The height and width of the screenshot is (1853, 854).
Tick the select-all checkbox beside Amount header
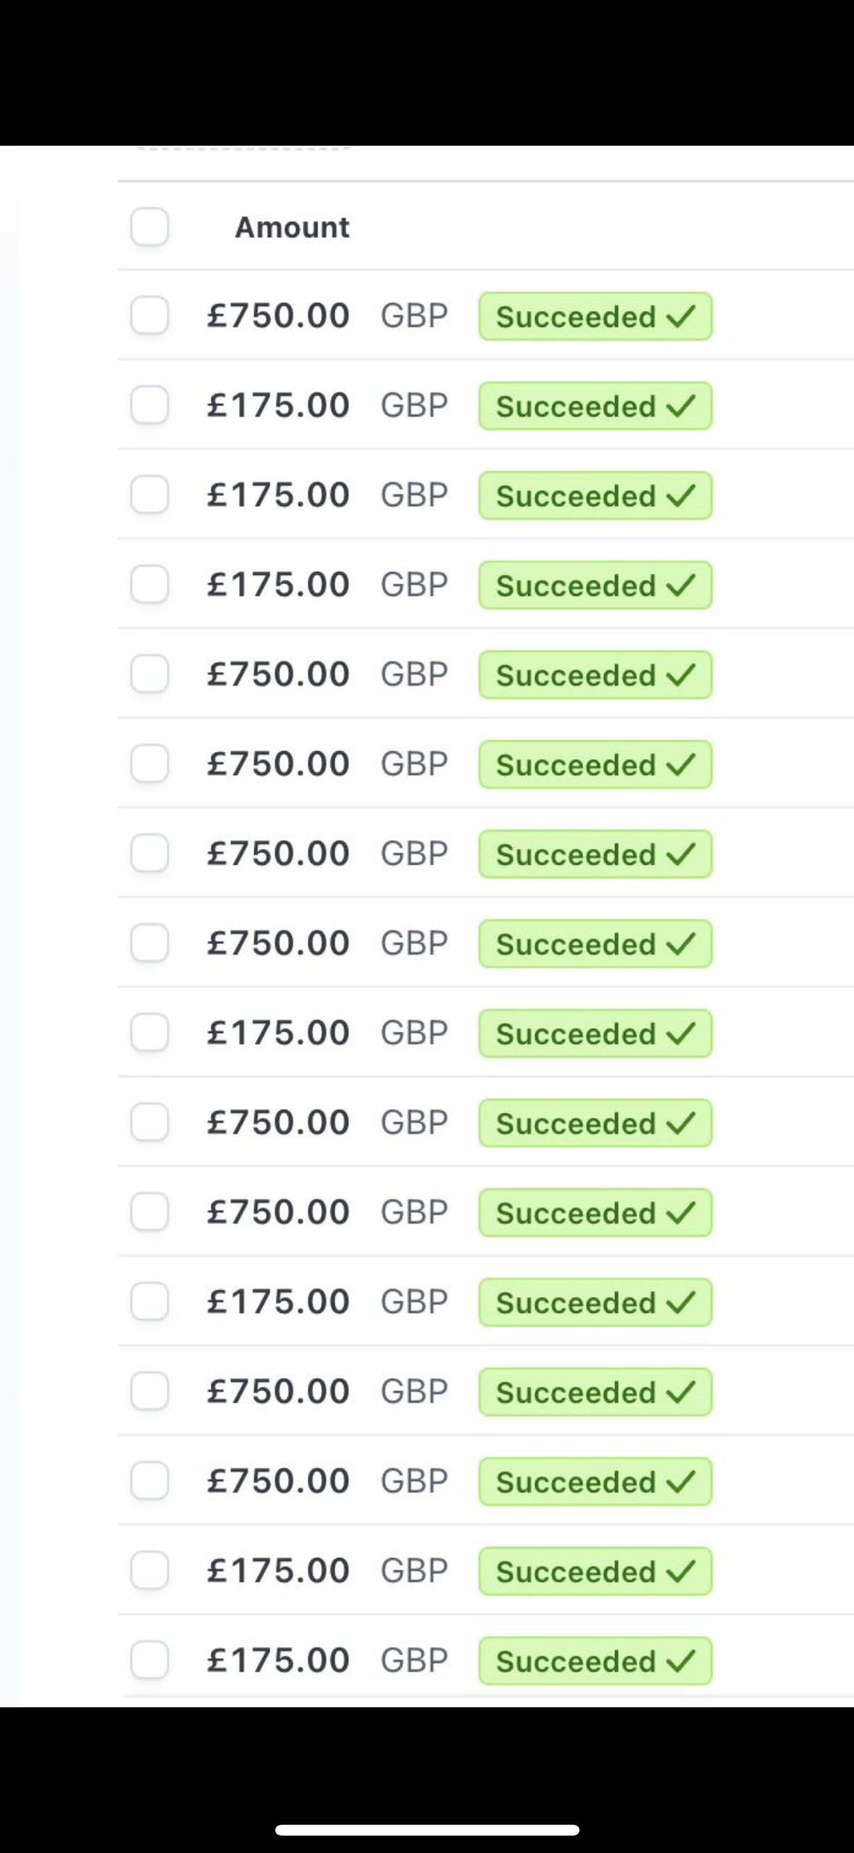pyautogui.click(x=150, y=227)
